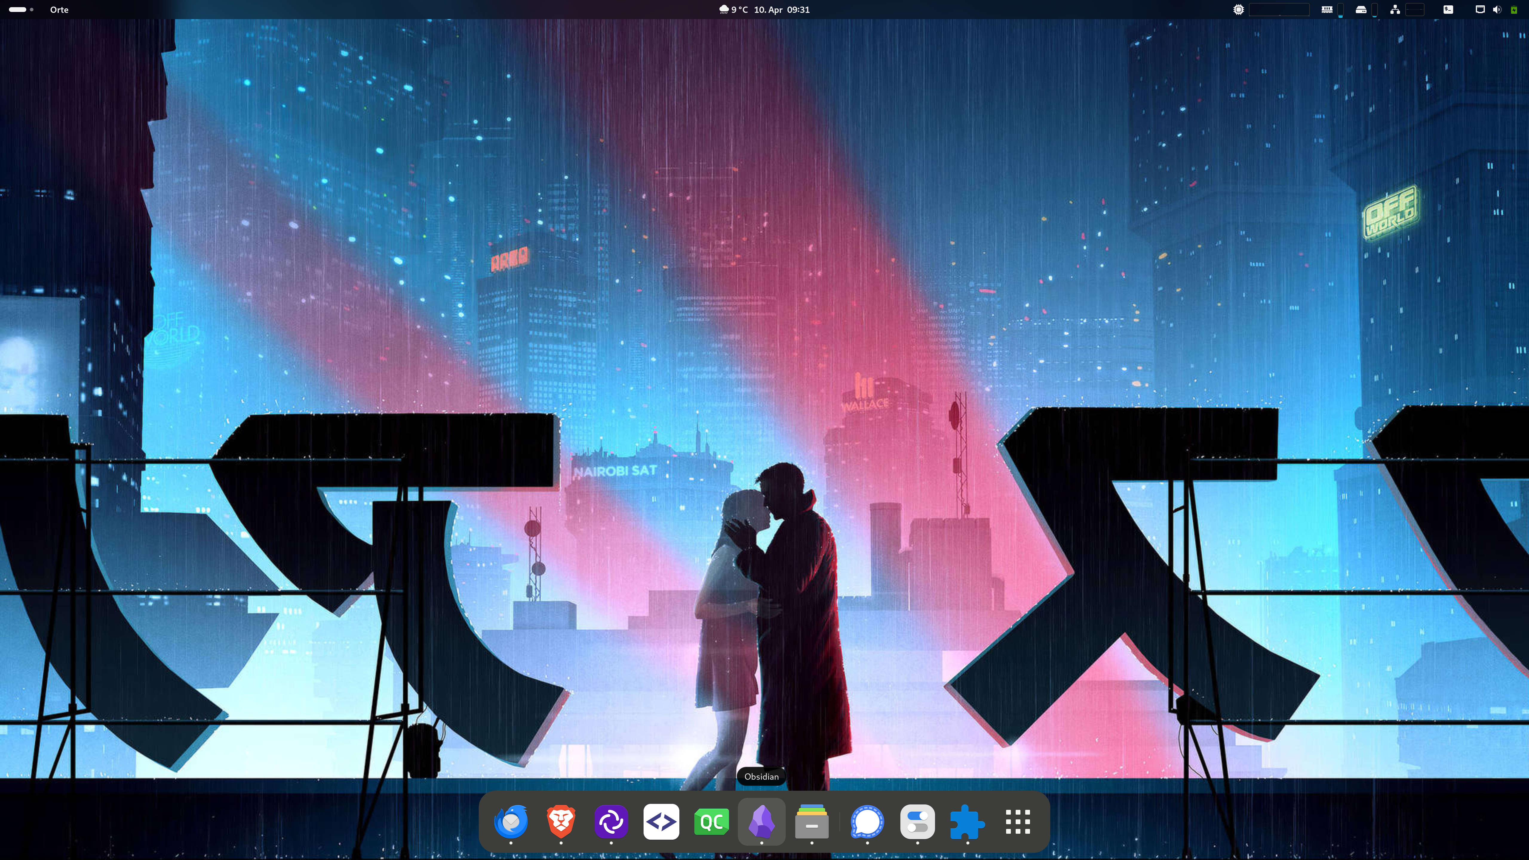Open system menu via volume icon
1529x860 pixels.
1496,10
